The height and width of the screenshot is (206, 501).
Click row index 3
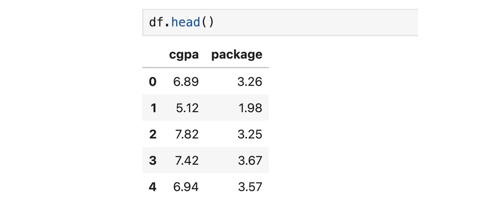click(x=152, y=160)
